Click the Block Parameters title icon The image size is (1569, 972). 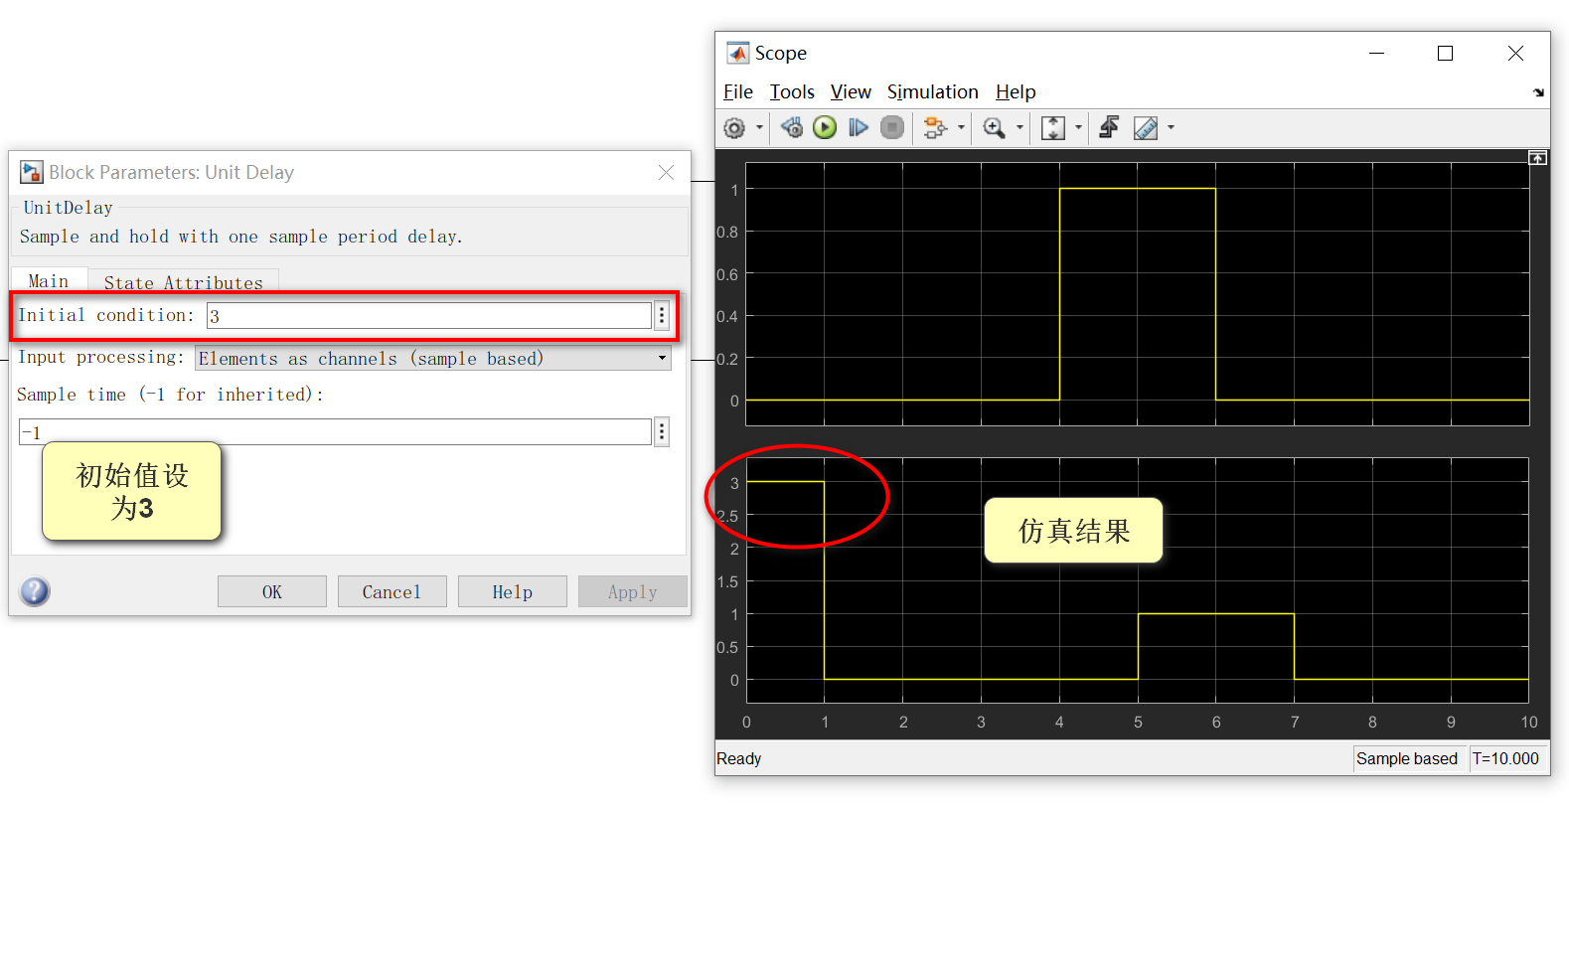[32, 172]
